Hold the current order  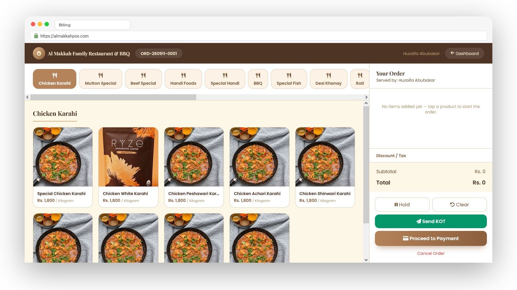pos(402,205)
